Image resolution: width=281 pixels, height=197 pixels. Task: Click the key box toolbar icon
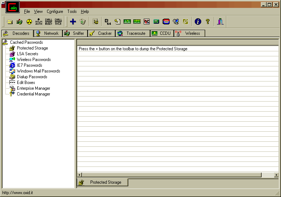click(185, 22)
